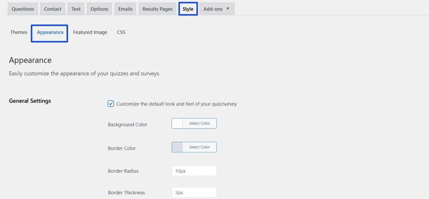
Task: Open the Questions tab
Action: pyautogui.click(x=23, y=9)
